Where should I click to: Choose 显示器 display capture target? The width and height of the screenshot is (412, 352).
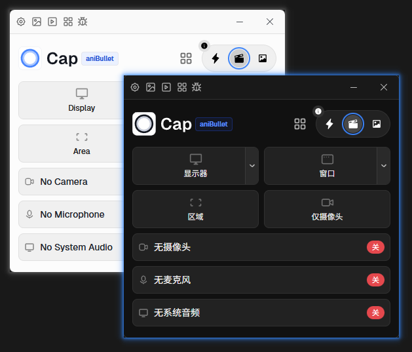(189, 166)
